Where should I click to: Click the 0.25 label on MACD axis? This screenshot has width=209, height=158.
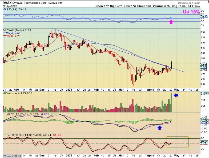[x=204, y=117]
